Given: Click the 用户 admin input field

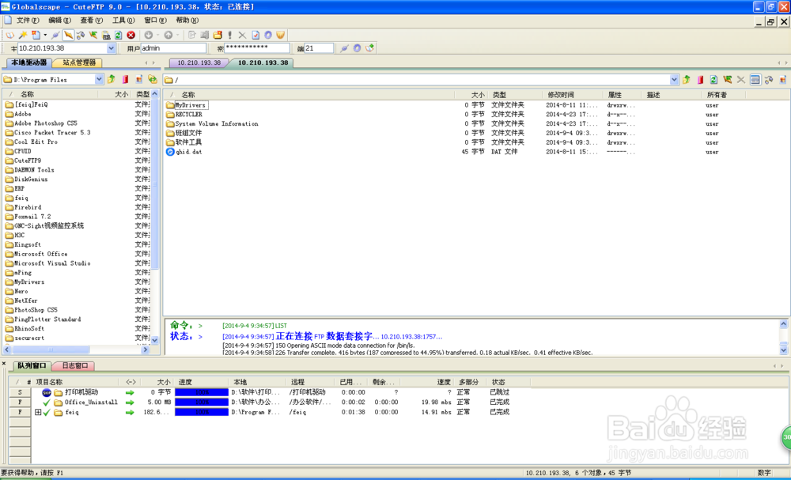Looking at the screenshot, I should coord(173,48).
